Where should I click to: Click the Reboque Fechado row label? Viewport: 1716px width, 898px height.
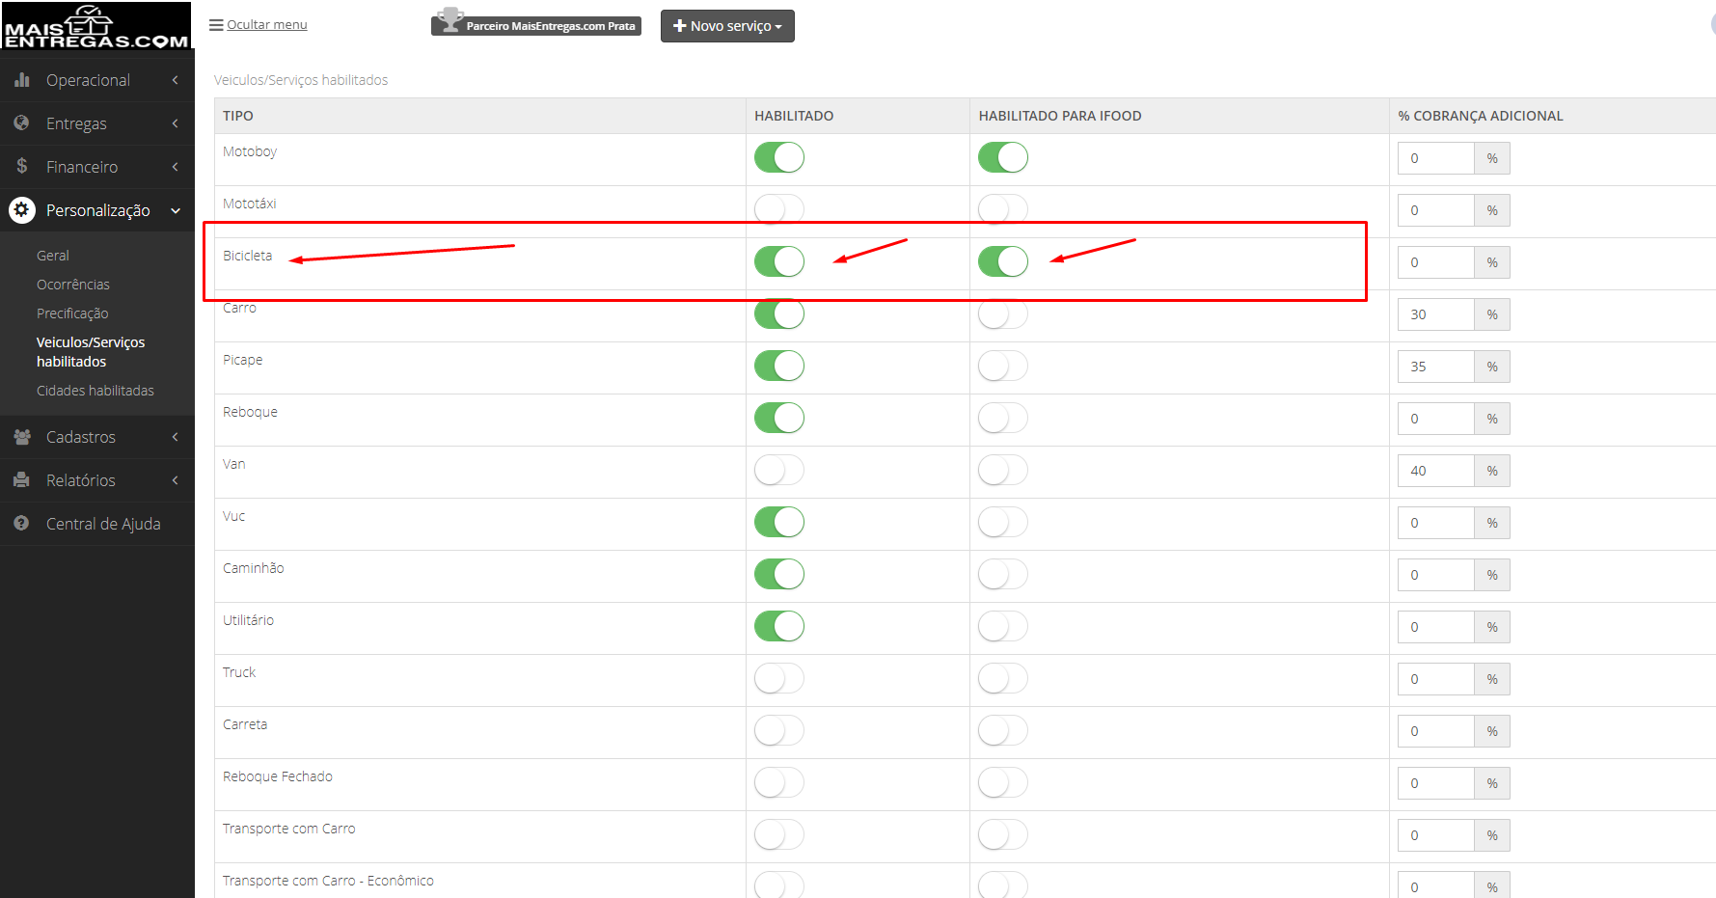[x=278, y=776]
